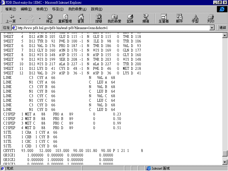Switch to Fullscreen (全螢幕) mode
This screenshot has width=228, height=171.
pos(164,19)
